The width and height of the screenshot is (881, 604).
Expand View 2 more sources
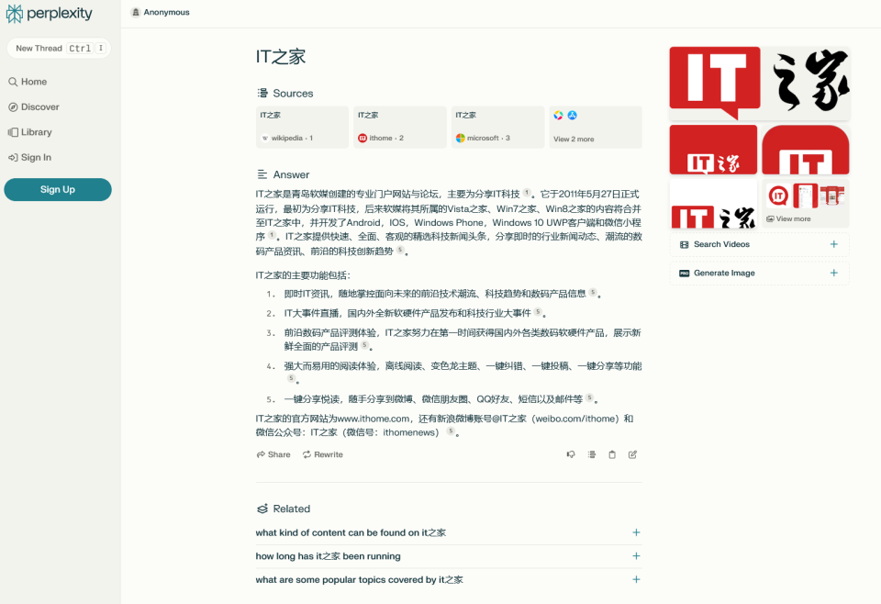click(x=596, y=127)
